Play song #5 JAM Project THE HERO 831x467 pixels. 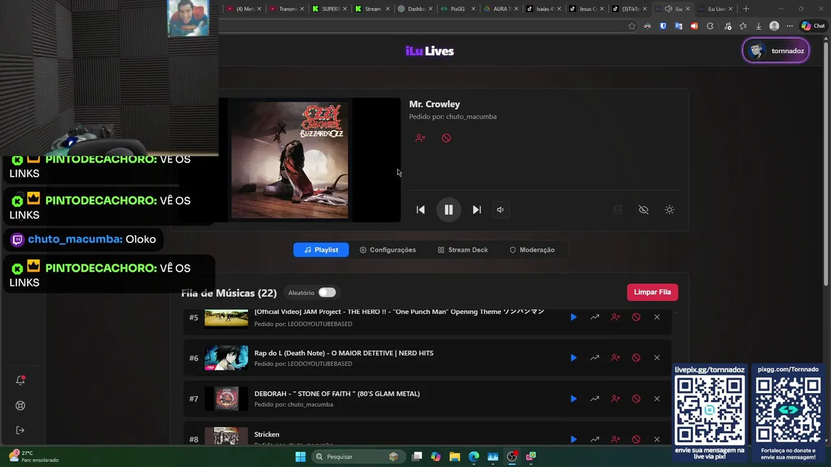573,317
